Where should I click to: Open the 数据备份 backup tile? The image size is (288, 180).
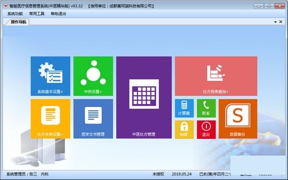[238, 119]
